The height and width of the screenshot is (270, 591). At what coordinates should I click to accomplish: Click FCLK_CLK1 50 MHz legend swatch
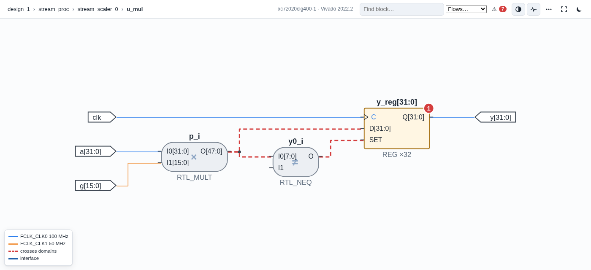(13, 244)
